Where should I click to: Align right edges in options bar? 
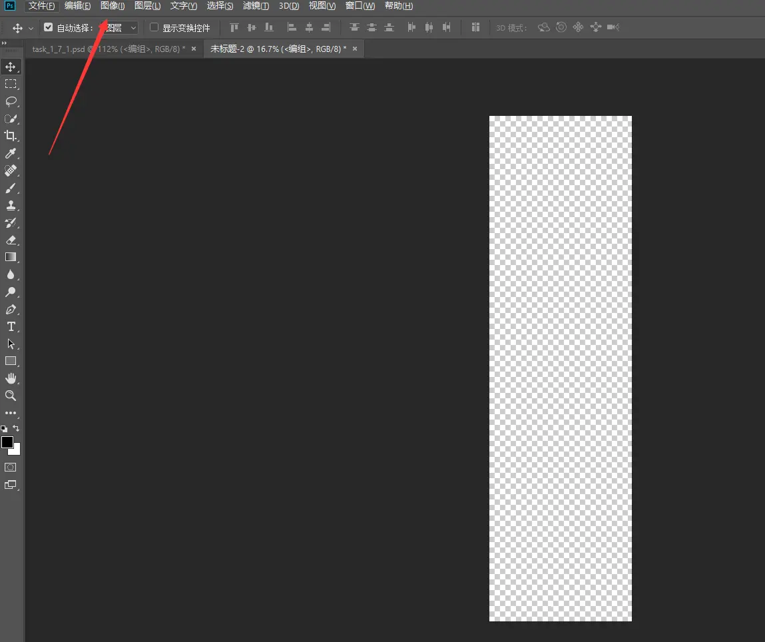tap(326, 27)
